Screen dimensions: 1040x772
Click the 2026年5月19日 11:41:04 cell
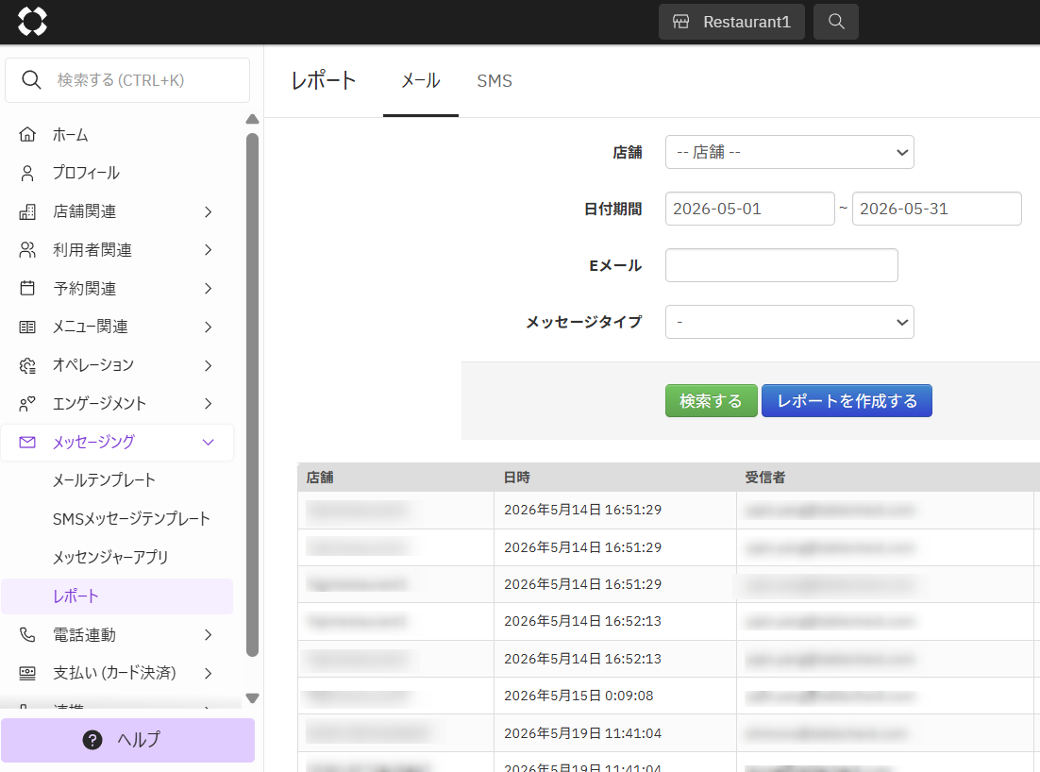(x=615, y=733)
